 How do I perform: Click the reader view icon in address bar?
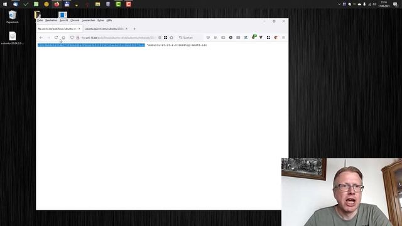pos(160,38)
